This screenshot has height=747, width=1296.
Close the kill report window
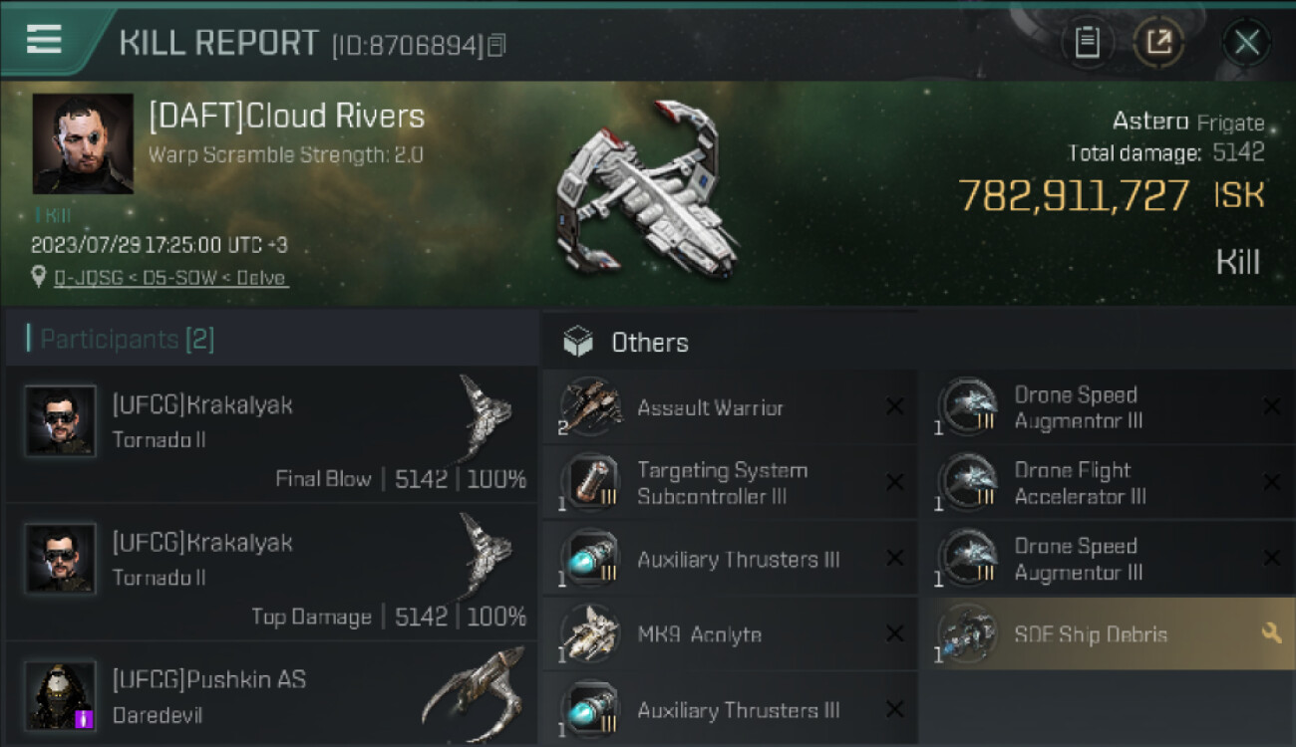pyautogui.click(x=1246, y=42)
